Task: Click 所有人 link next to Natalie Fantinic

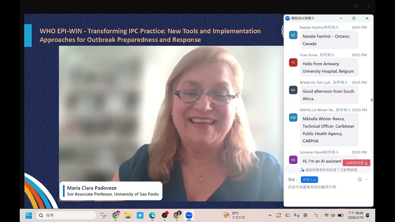Action: (333, 27)
